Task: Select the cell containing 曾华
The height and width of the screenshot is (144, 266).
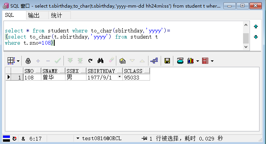Action: point(53,77)
